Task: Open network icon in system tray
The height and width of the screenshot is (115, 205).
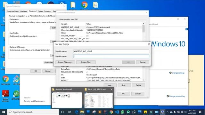Action: tap(182, 112)
